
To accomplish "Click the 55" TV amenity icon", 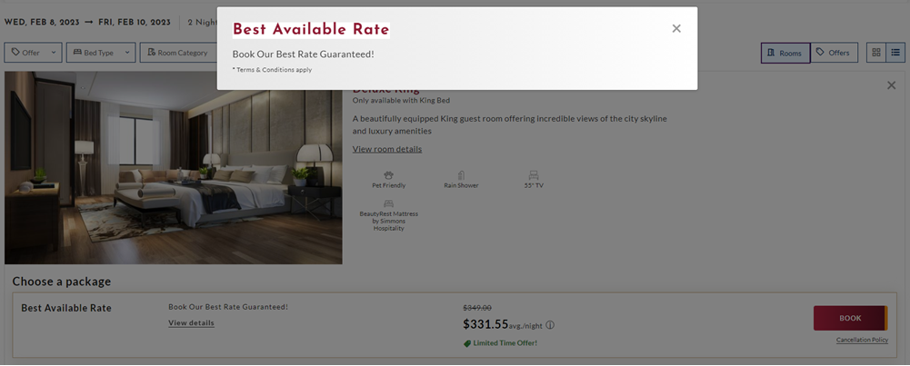I will click(534, 175).
